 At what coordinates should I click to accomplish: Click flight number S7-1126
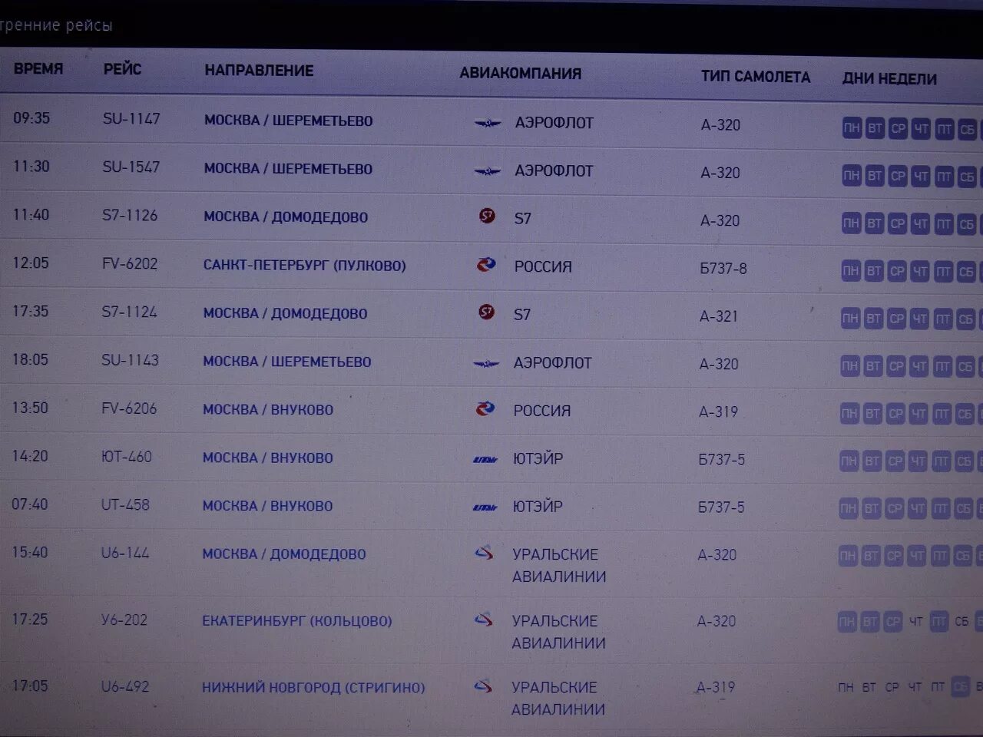pyautogui.click(x=130, y=215)
